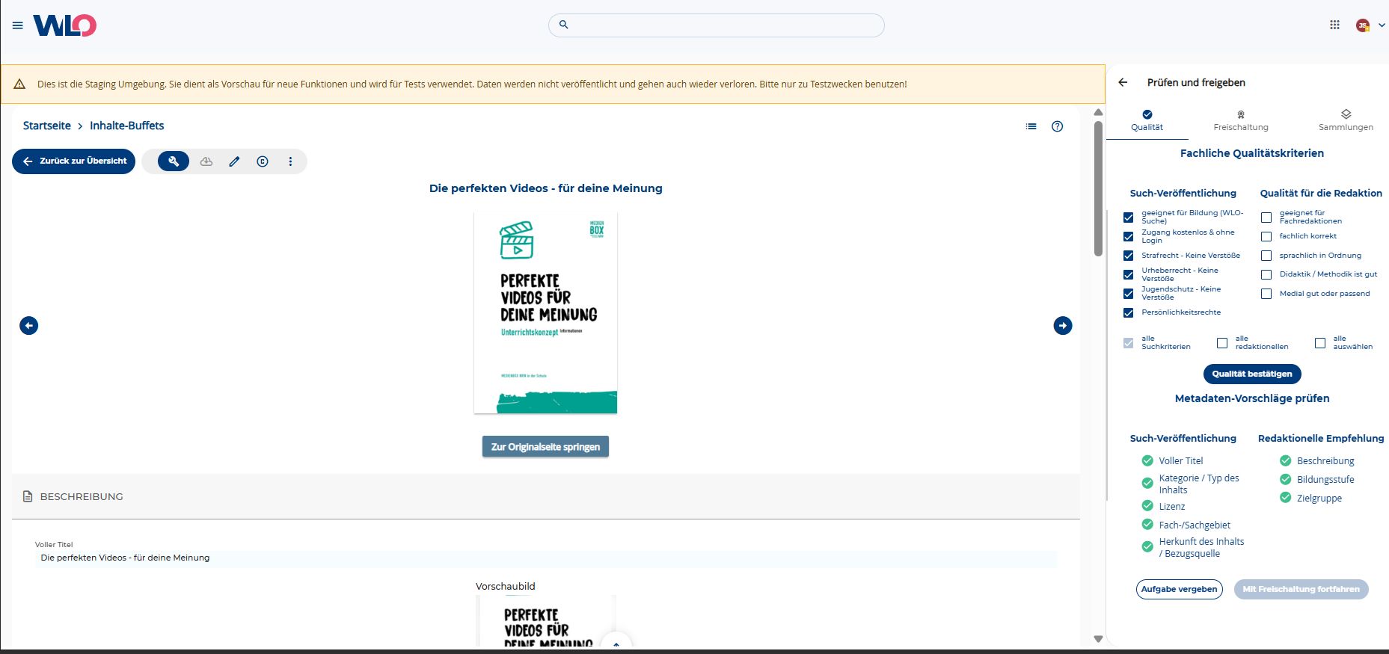Open the three-dot more options menu
The width and height of the screenshot is (1389, 654).
click(290, 161)
